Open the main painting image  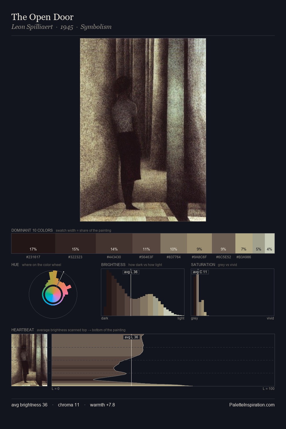coord(143,130)
